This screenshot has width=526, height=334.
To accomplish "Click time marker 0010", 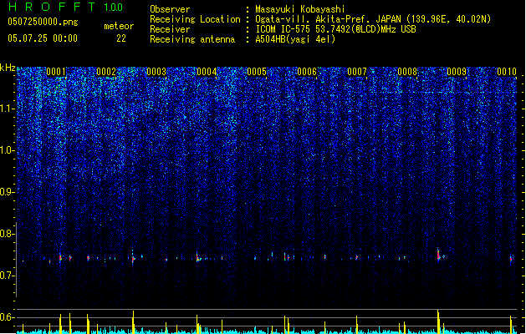I will [x=507, y=72].
